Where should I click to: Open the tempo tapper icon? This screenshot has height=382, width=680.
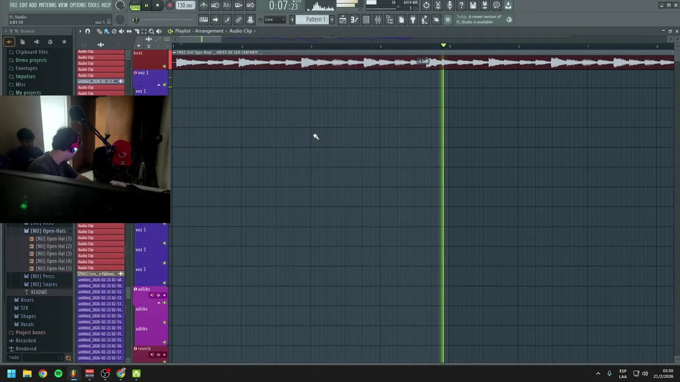click(424, 20)
